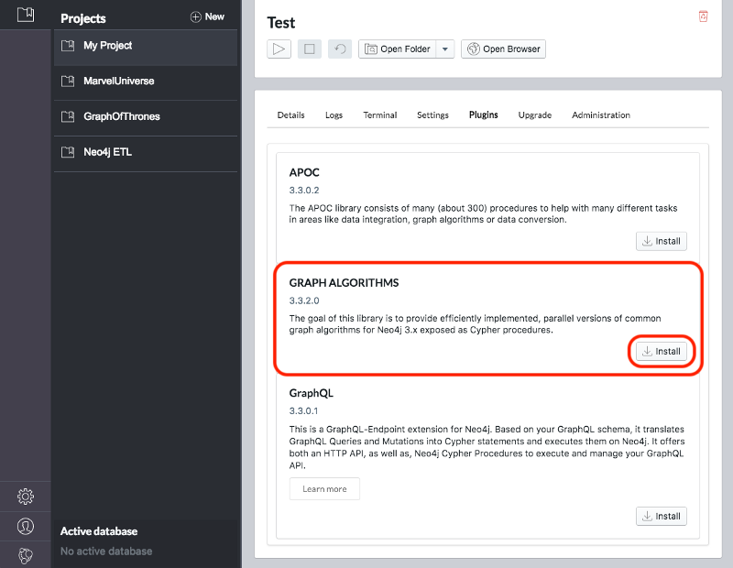Delete the Test database with trash icon
This screenshot has width=733, height=568.
point(703,16)
